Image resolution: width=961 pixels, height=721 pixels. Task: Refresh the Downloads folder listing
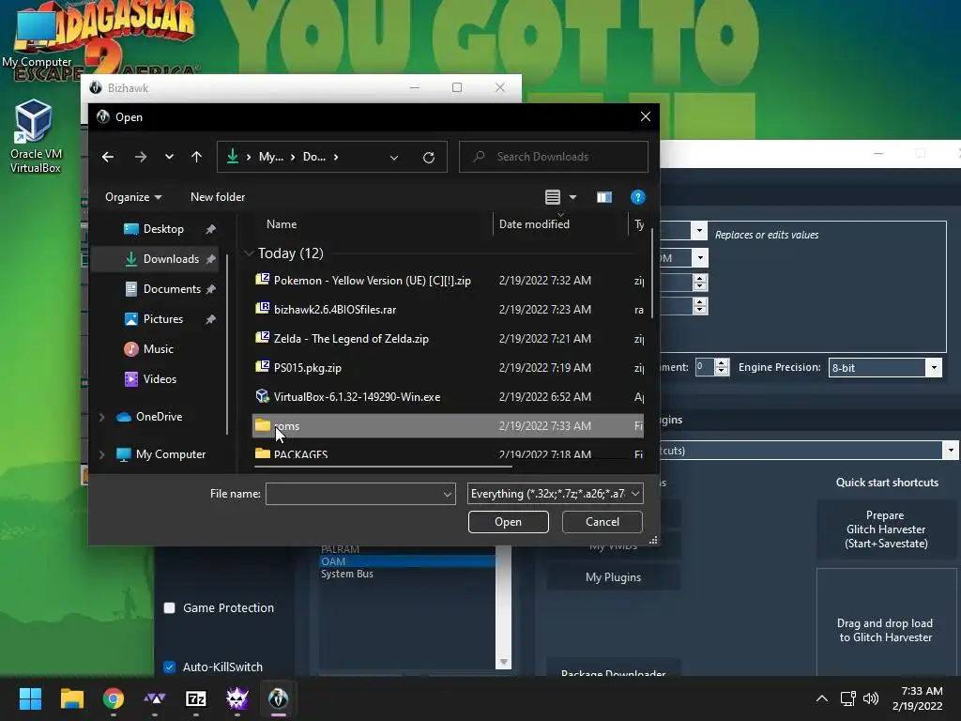(x=429, y=158)
